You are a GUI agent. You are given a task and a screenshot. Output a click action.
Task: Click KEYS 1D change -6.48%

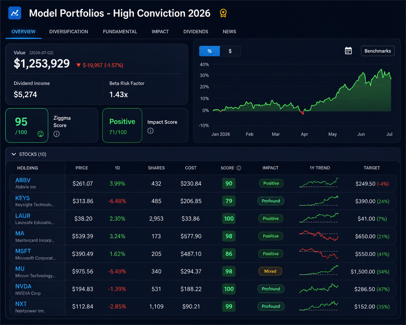click(117, 201)
